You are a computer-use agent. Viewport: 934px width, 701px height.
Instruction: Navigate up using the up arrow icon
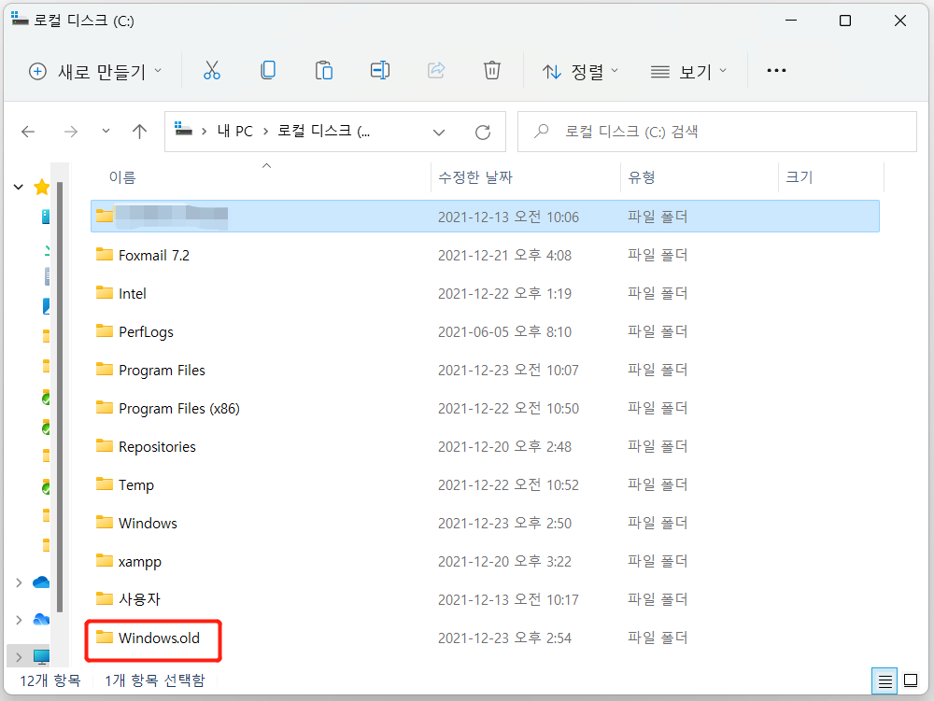click(139, 131)
